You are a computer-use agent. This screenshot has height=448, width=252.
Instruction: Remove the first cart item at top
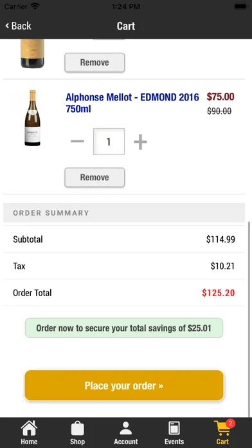(x=94, y=62)
